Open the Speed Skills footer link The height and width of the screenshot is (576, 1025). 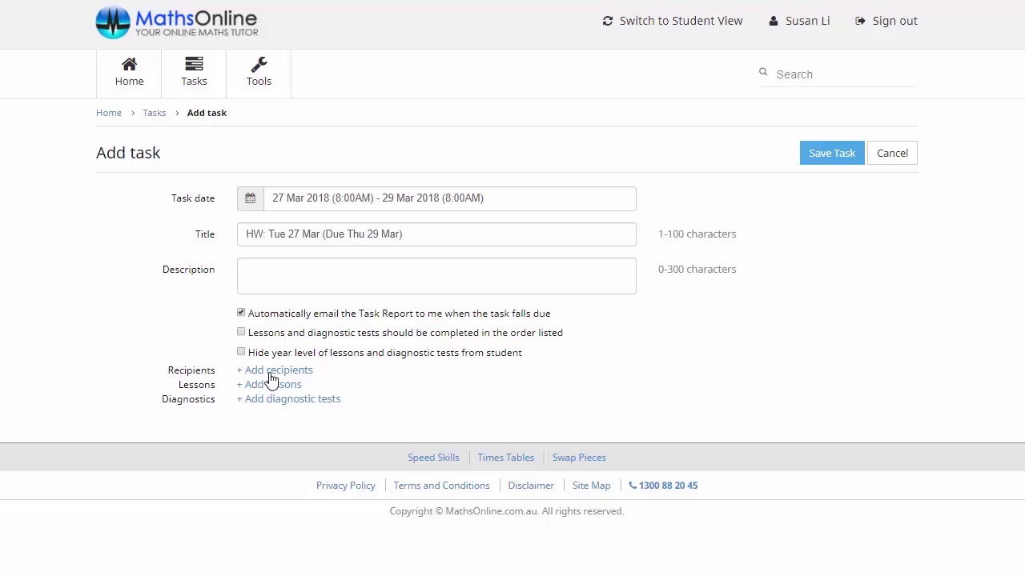pos(433,458)
